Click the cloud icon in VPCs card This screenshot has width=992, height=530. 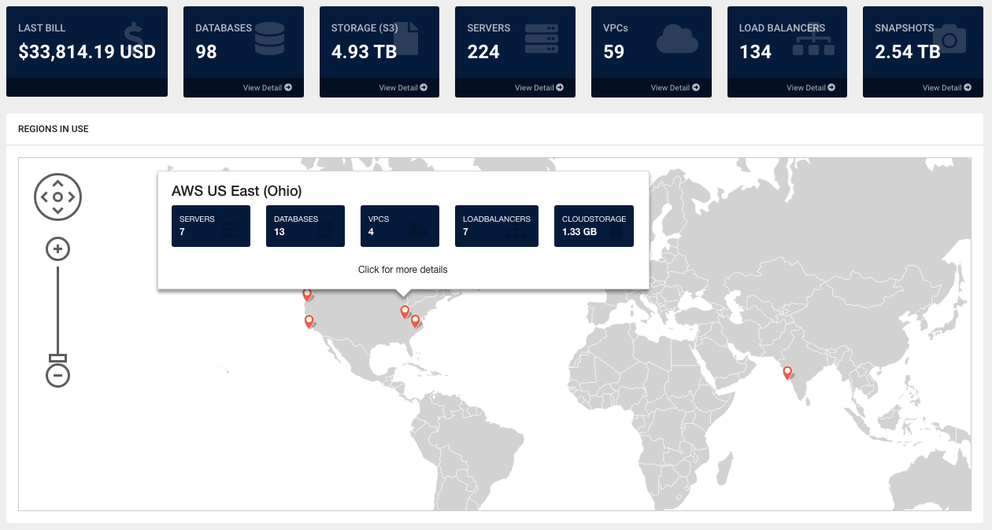pos(677,38)
